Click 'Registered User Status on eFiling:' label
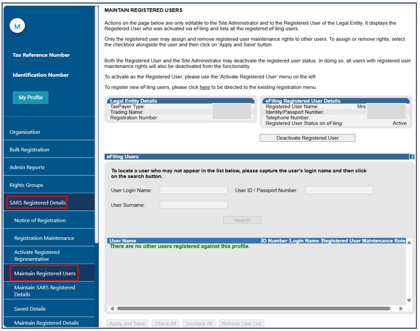Image resolution: width=420 pixels, height=331 pixels. pyautogui.click(x=304, y=123)
